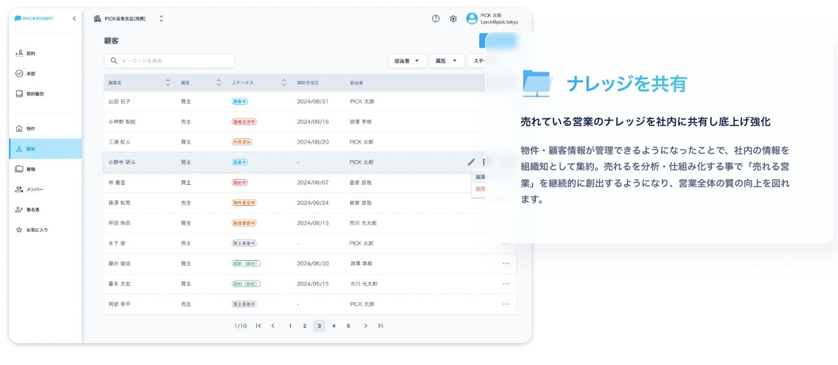Expand the 担当者 filter dropdown
Image resolution: width=838 pixels, height=365 pixels.
(407, 61)
